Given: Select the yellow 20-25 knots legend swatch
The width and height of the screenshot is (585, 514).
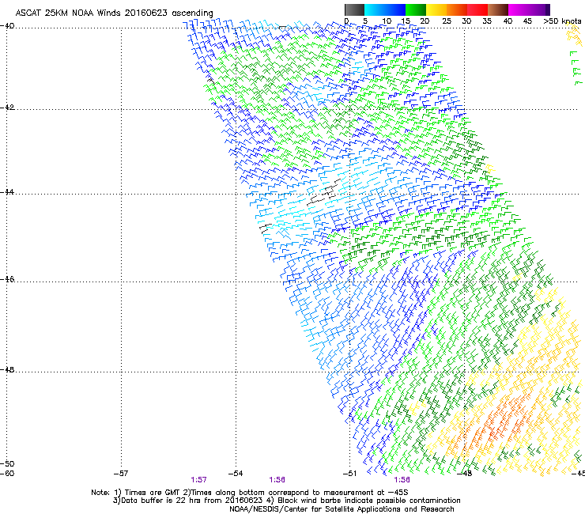Looking at the screenshot, I should pos(436,9).
